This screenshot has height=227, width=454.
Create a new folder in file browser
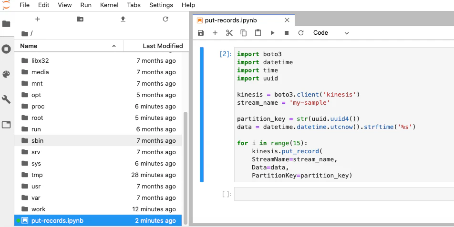(80, 19)
